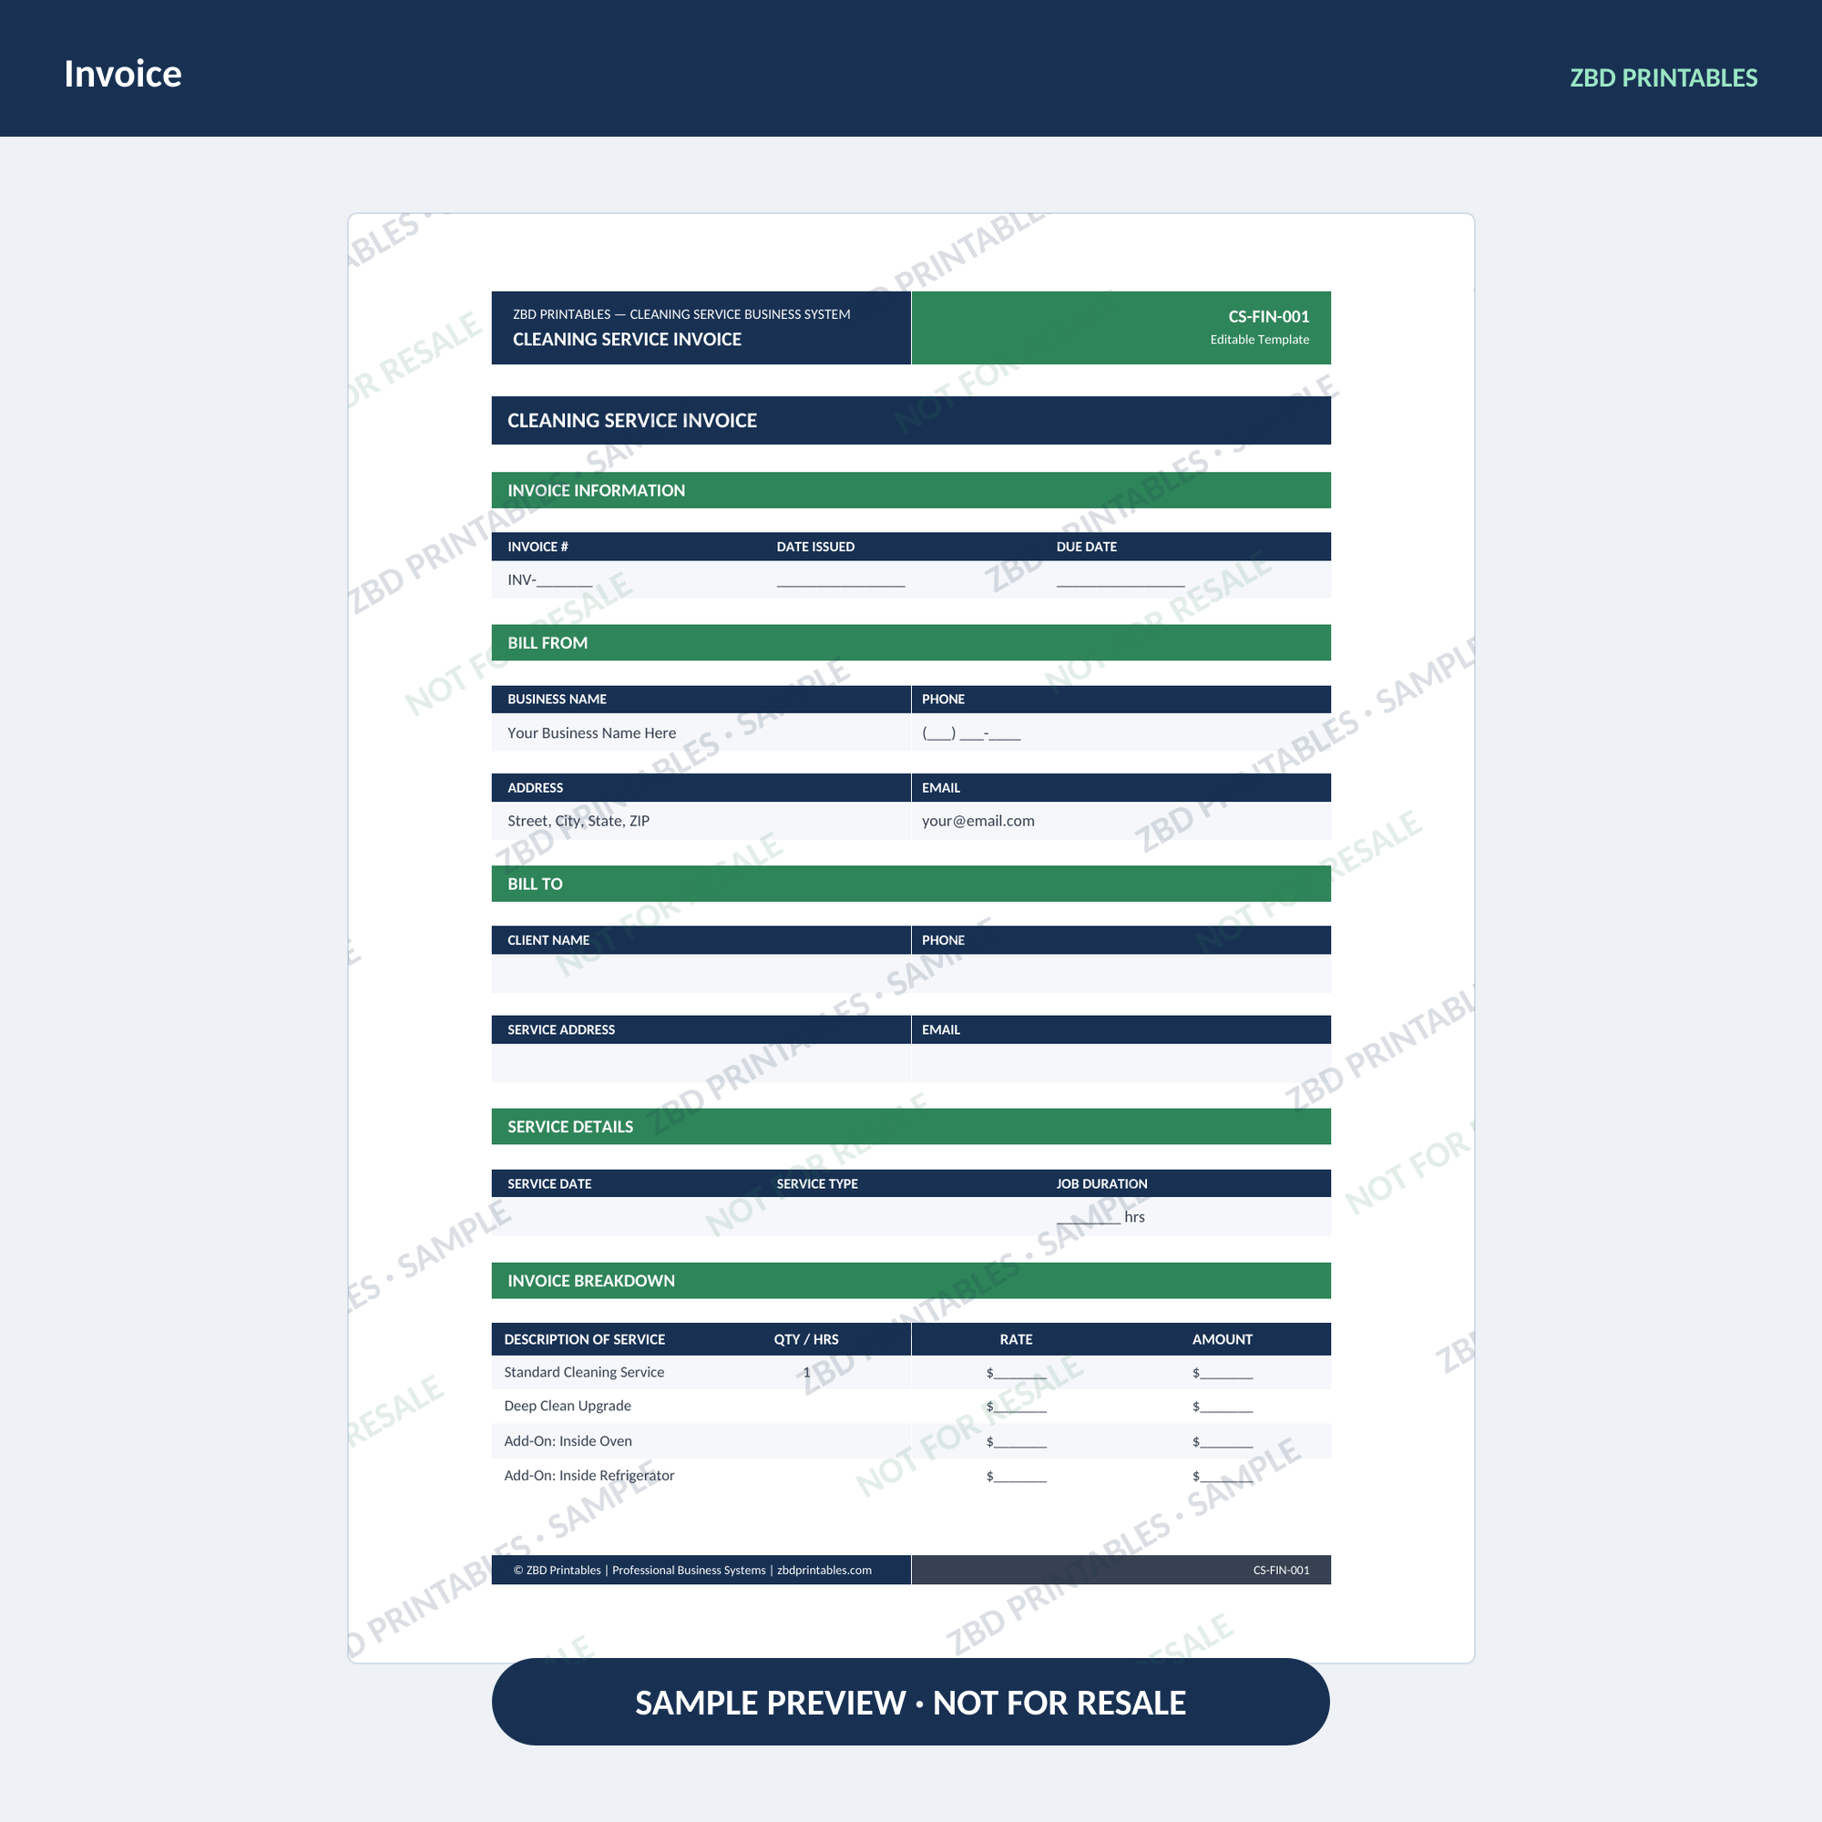The image size is (1822, 1822).
Task: Click 'Deep Clean Upgrade' row text
Action: coord(567,1406)
